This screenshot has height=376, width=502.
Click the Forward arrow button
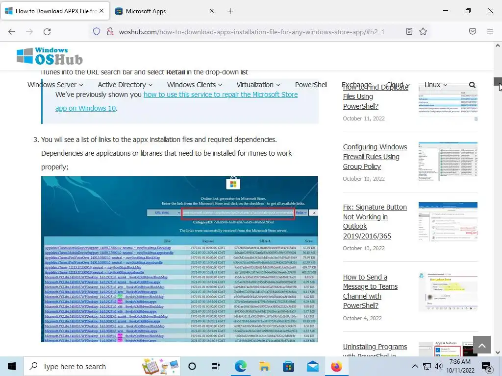29,32
